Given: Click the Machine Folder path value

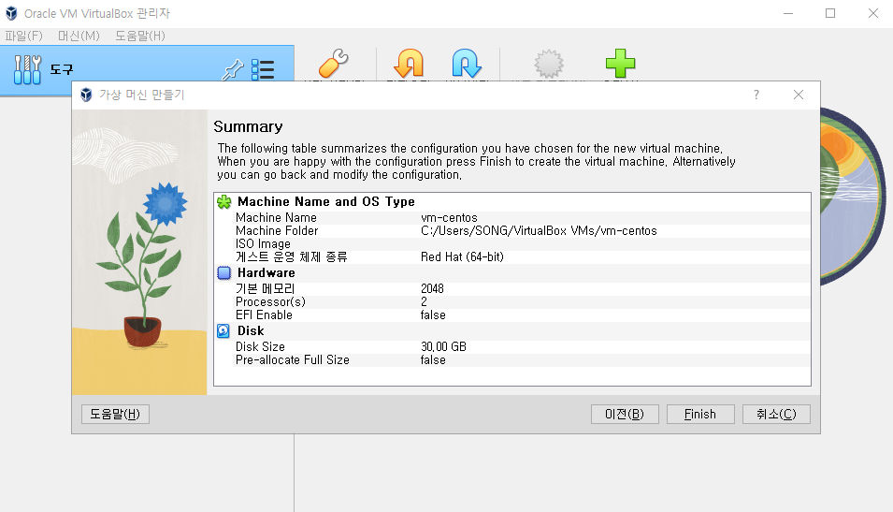Looking at the screenshot, I should coord(539,231).
